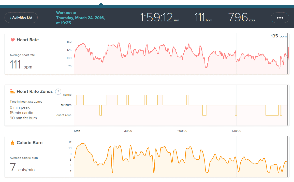
Task: Click the back chevron in Activities List
Action: (10, 18)
